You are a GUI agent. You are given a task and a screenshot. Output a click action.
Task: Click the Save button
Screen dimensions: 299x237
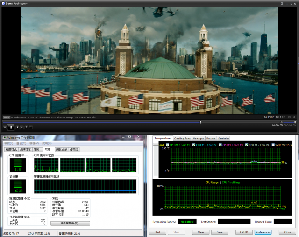[220, 232]
